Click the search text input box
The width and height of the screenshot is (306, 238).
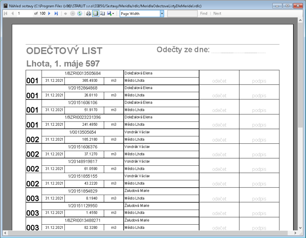[182, 13]
